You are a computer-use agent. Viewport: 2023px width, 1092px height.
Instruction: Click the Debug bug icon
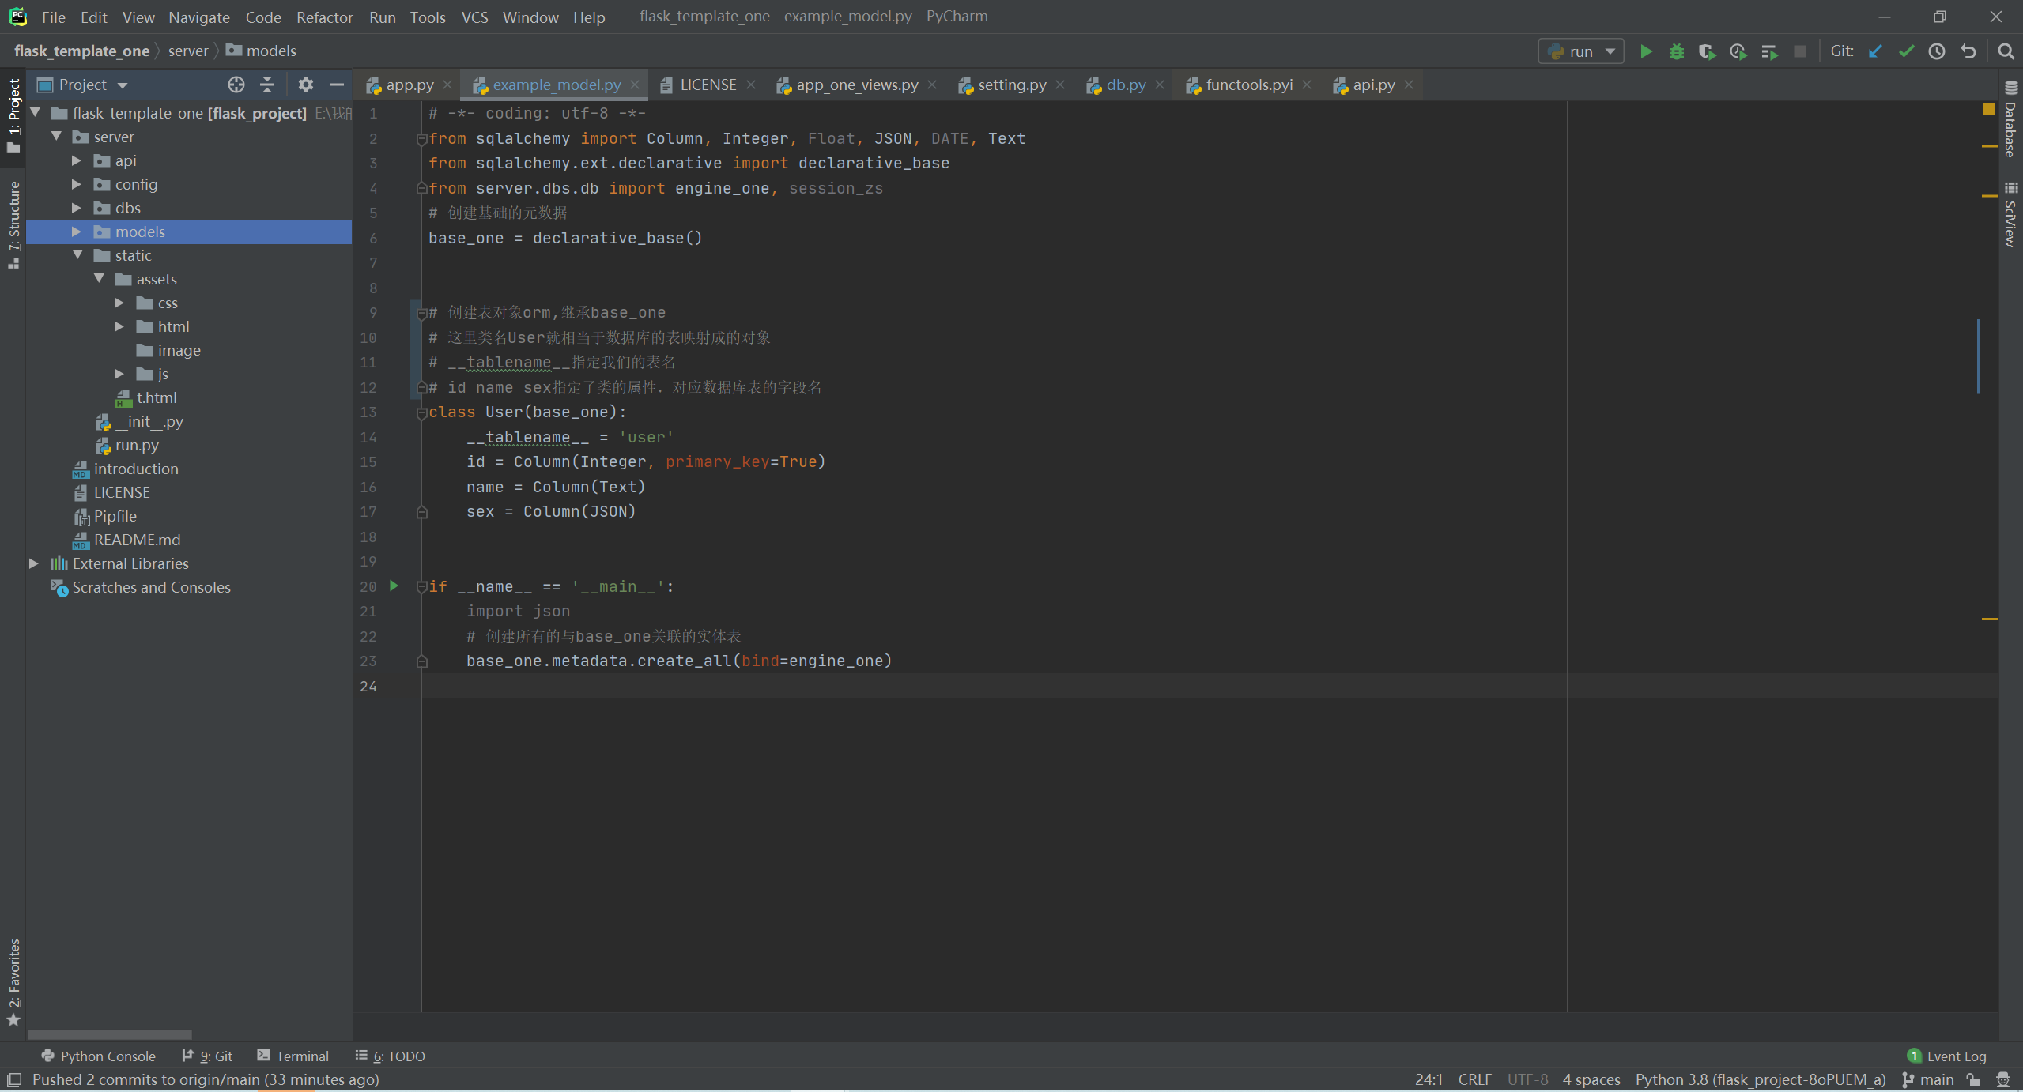click(x=1676, y=51)
